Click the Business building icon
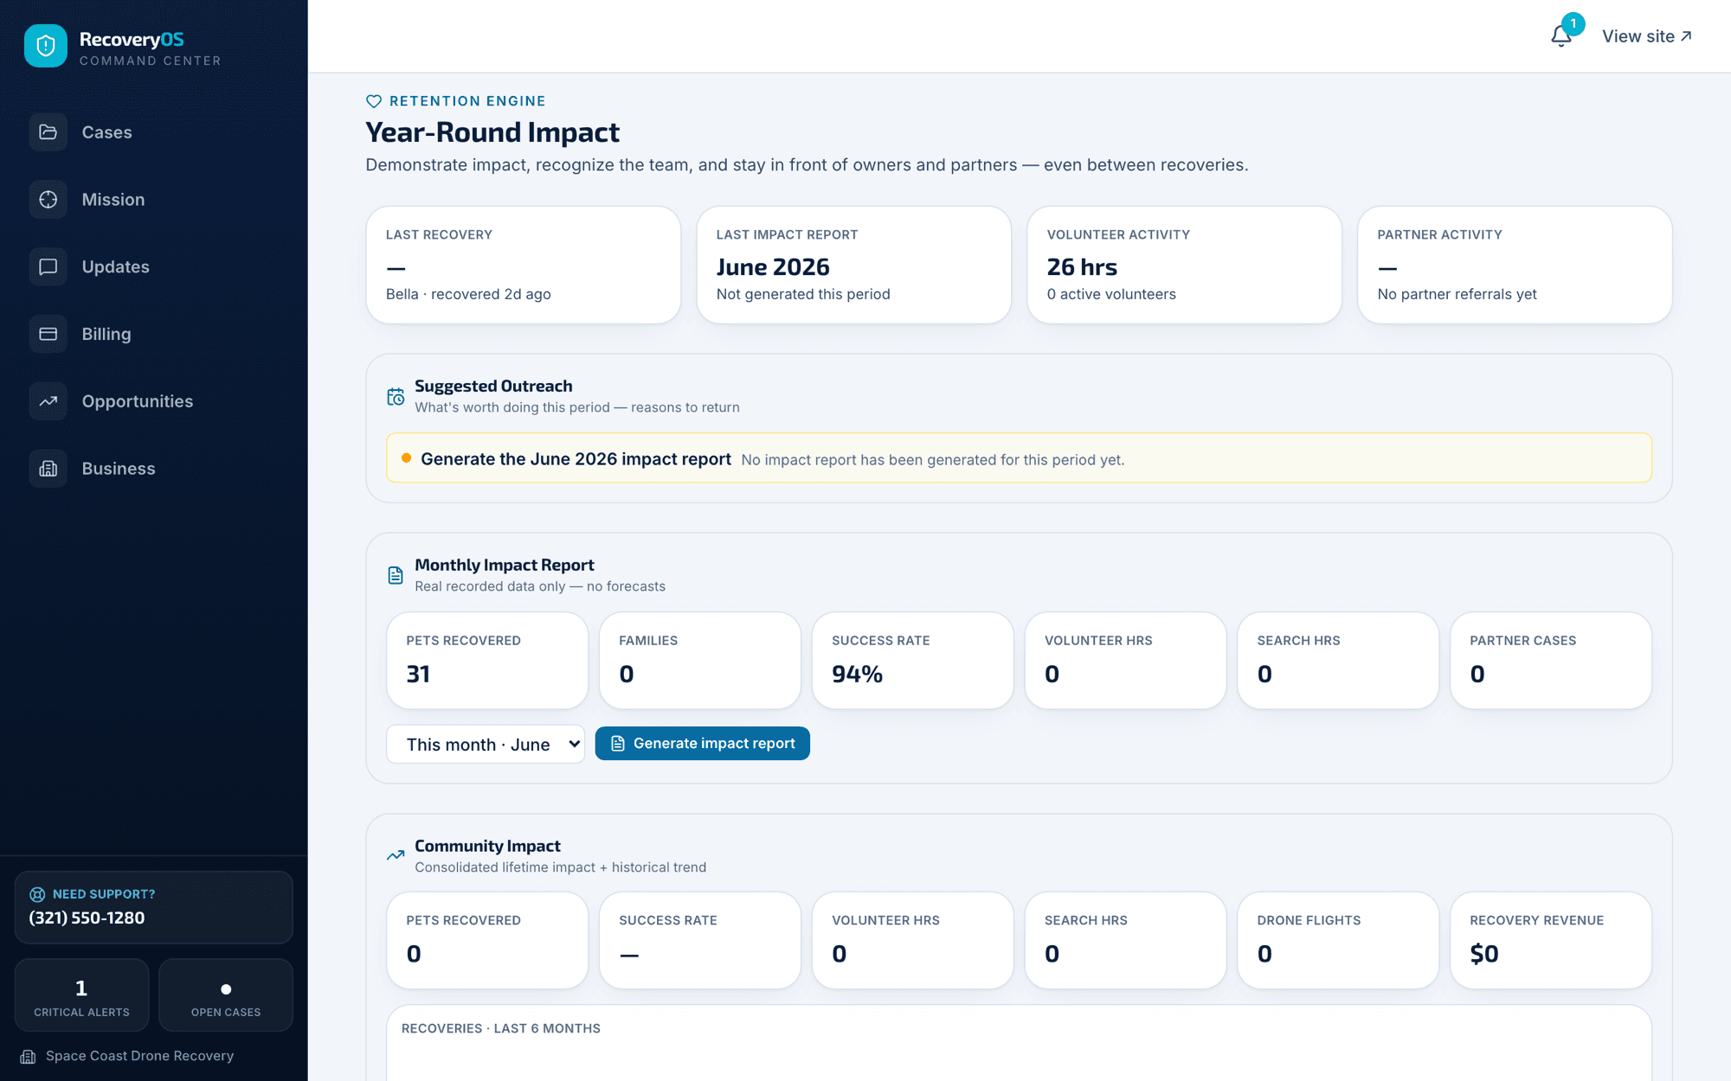The width and height of the screenshot is (1731, 1081). click(48, 469)
